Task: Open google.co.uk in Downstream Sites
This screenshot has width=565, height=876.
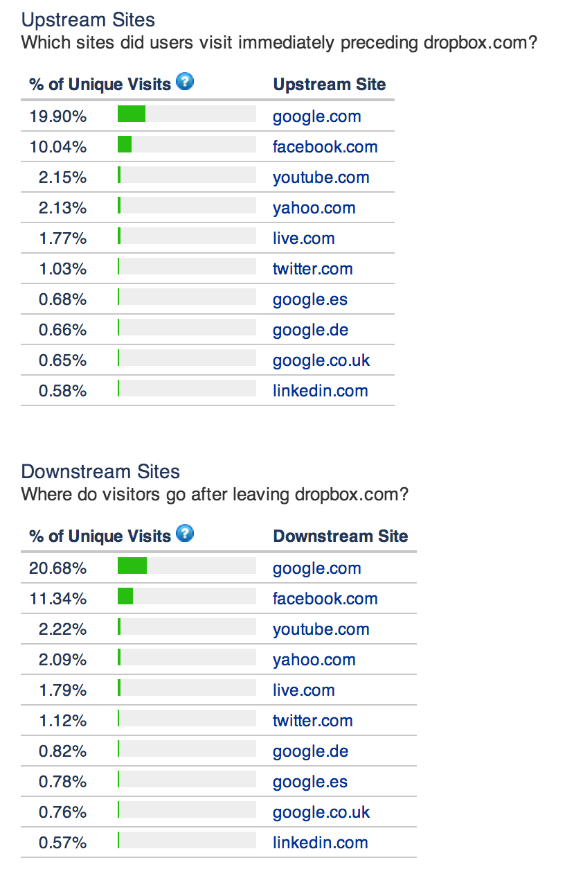Action: coord(321,812)
